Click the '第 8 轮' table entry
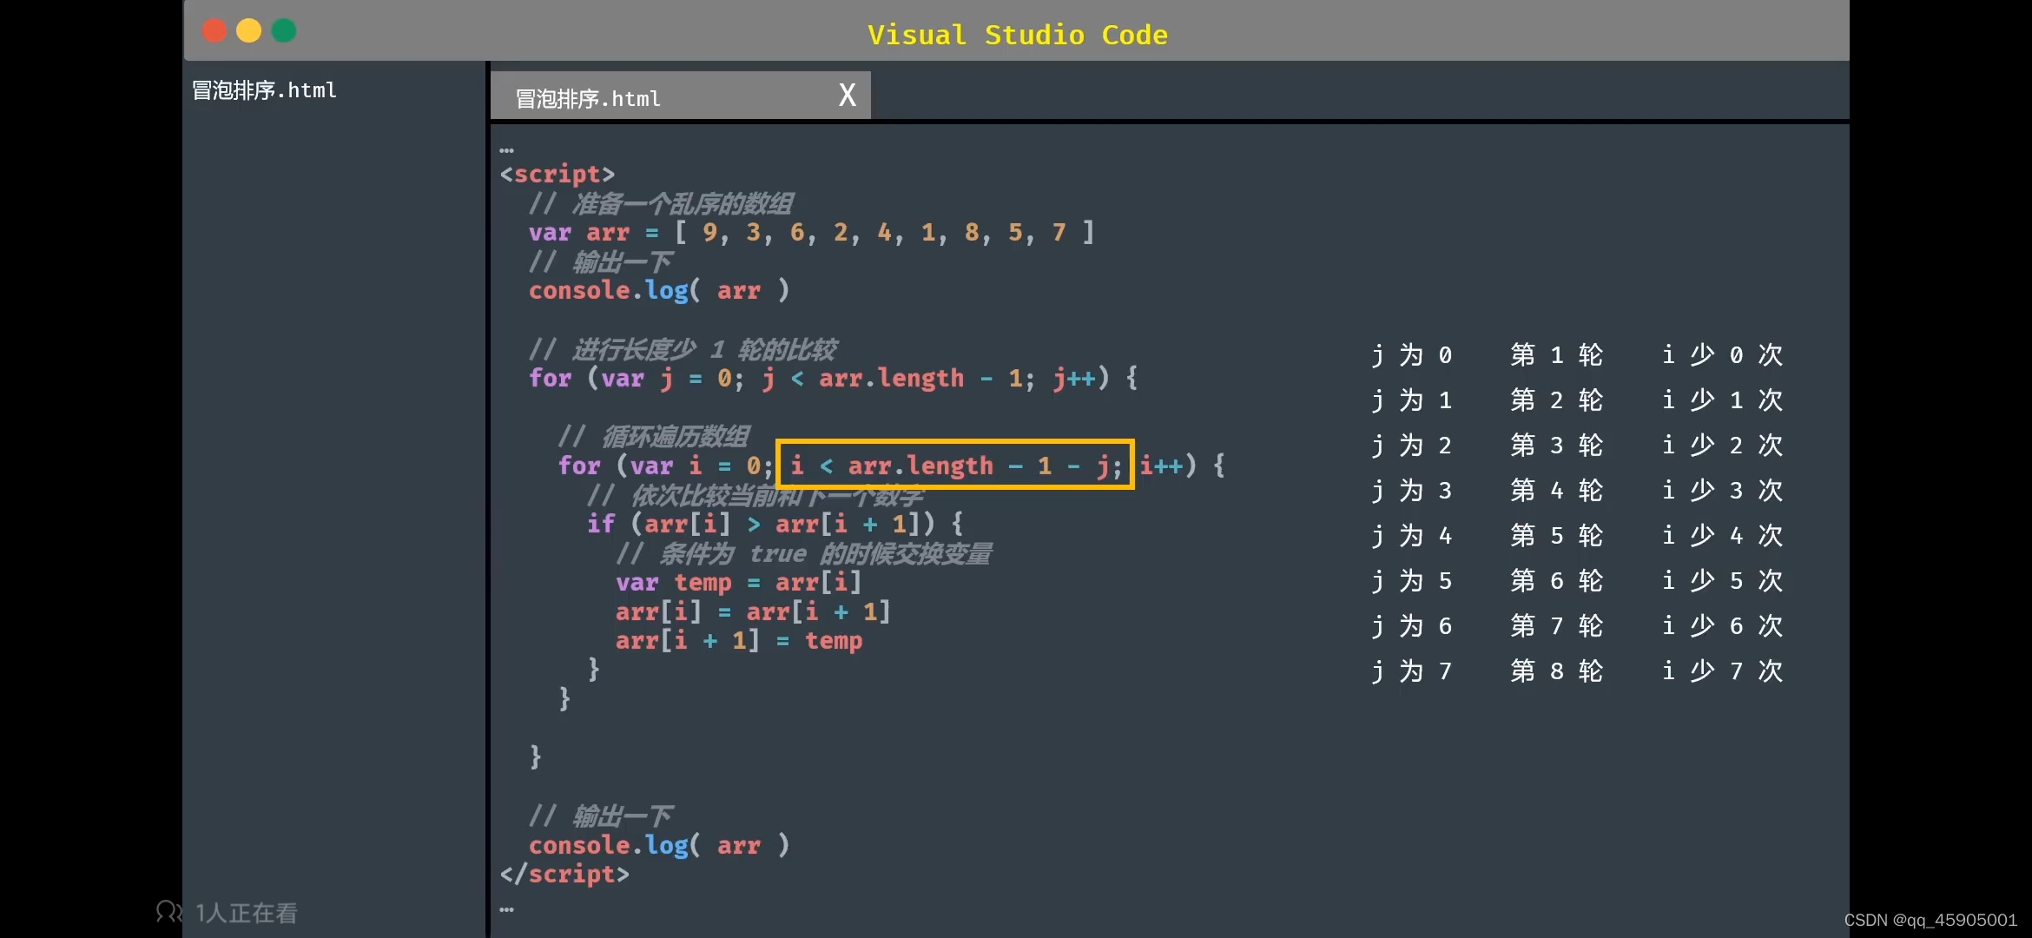 pos(1556,671)
